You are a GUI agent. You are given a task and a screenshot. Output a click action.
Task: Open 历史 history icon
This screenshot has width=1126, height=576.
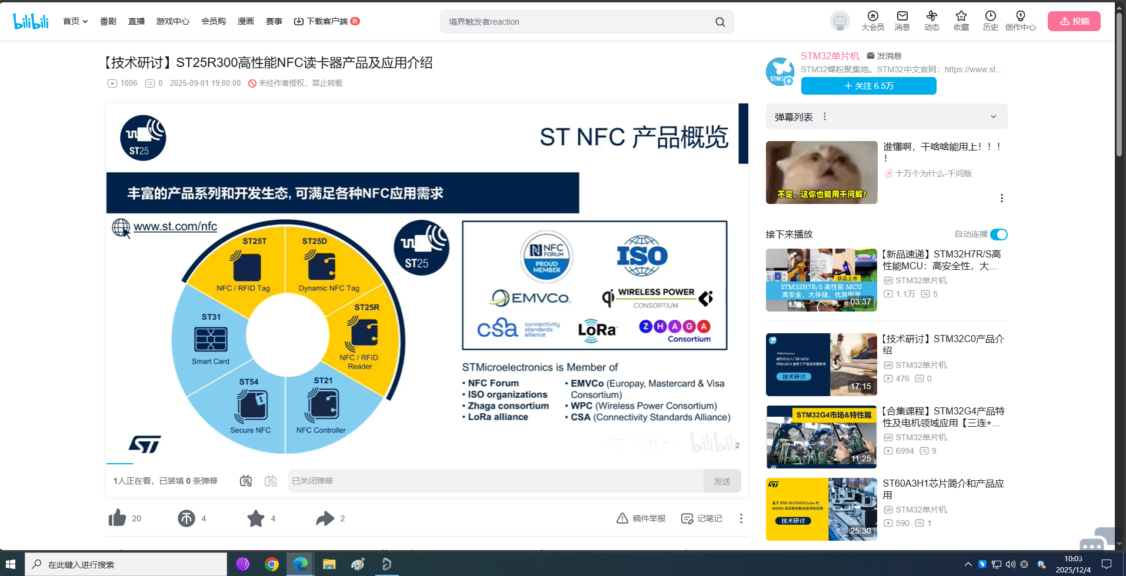click(990, 21)
